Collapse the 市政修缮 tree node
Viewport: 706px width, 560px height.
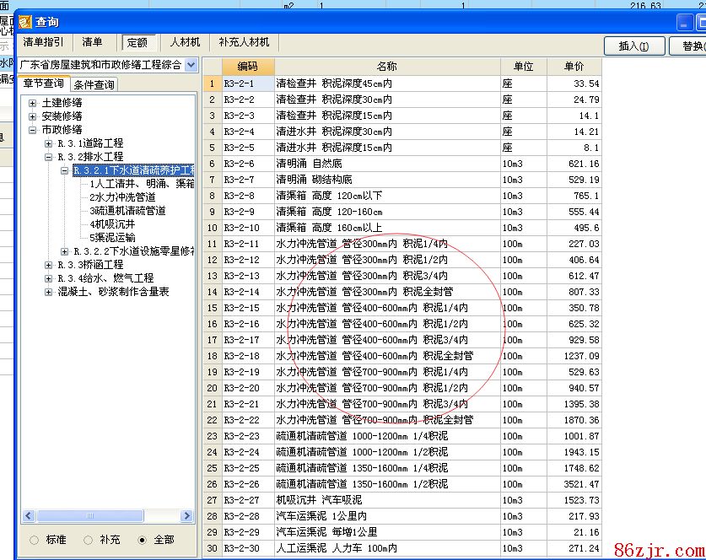[33, 130]
